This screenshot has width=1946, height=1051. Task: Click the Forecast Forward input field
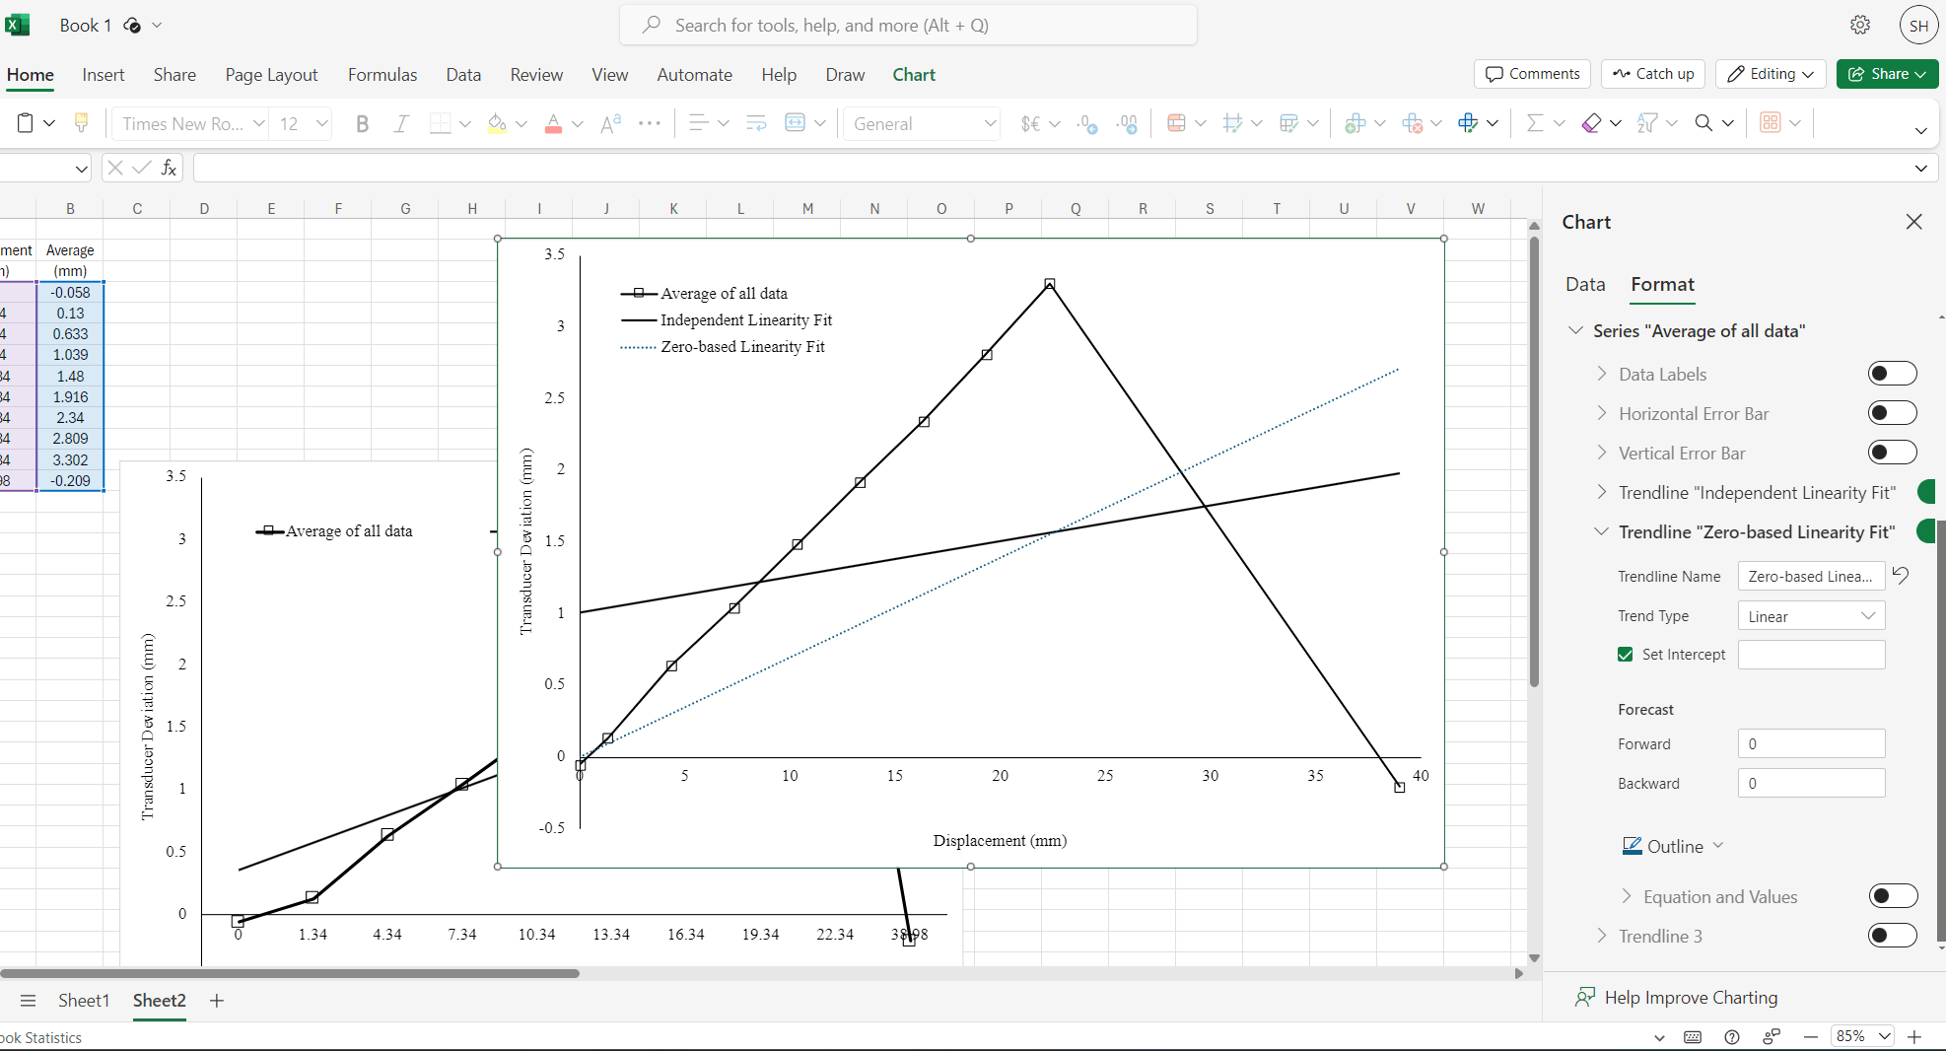pos(1811,743)
